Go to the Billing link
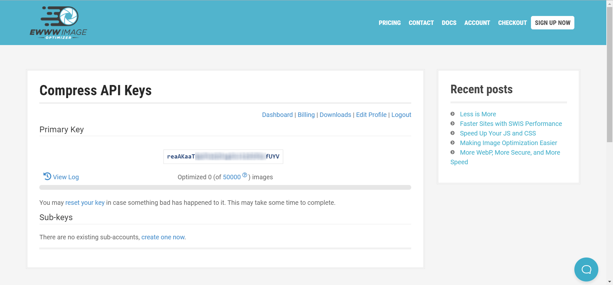Viewport: 613px width, 285px height. tap(306, 115)
